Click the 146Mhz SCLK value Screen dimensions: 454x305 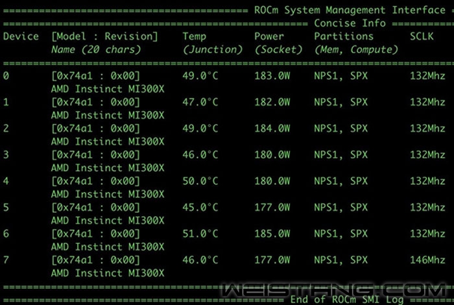pos(427,260)
